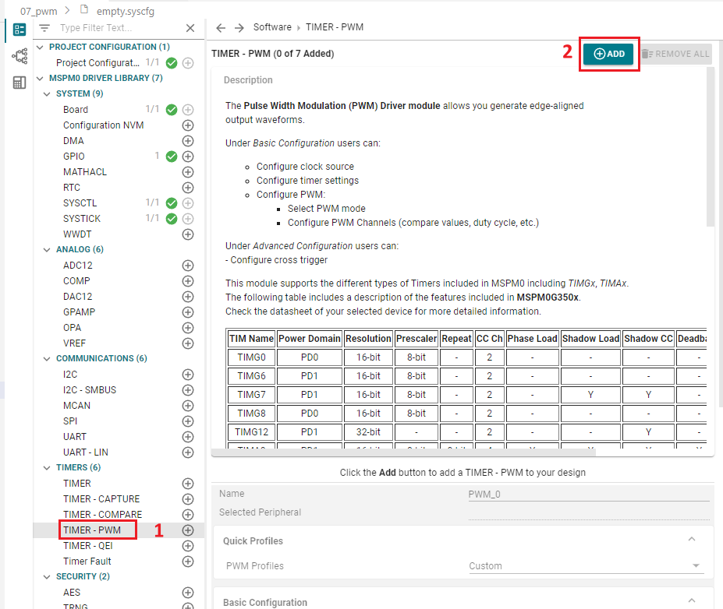Click the Software breadcrumb link

click(272, 27)
